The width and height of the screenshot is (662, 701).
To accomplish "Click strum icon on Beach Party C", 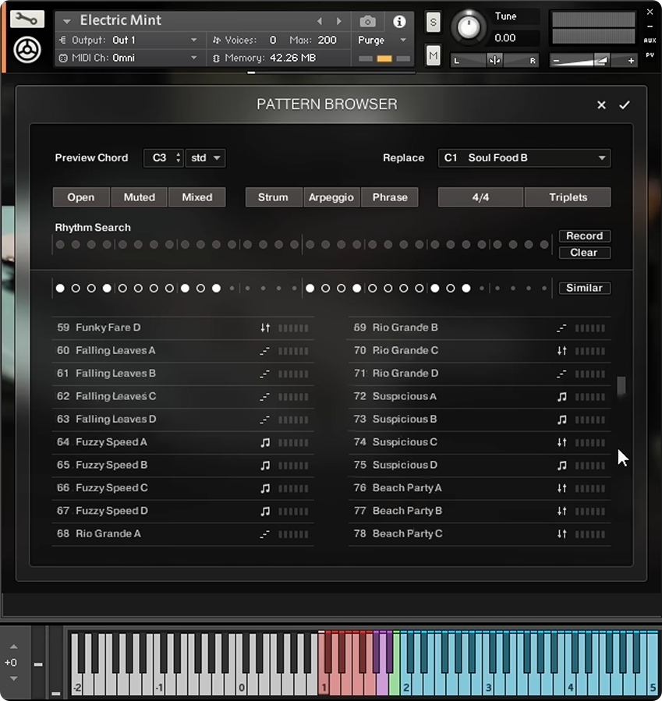I will (x=562, y=534).
